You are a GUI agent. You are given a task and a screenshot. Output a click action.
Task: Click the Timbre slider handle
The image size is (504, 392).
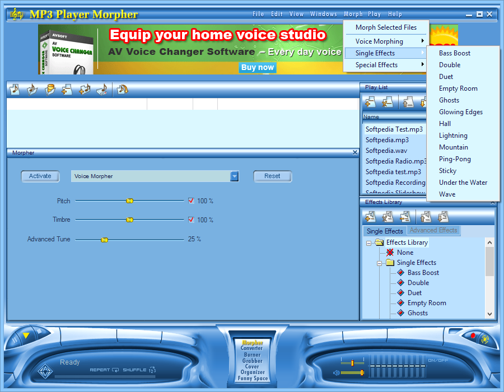129,220
